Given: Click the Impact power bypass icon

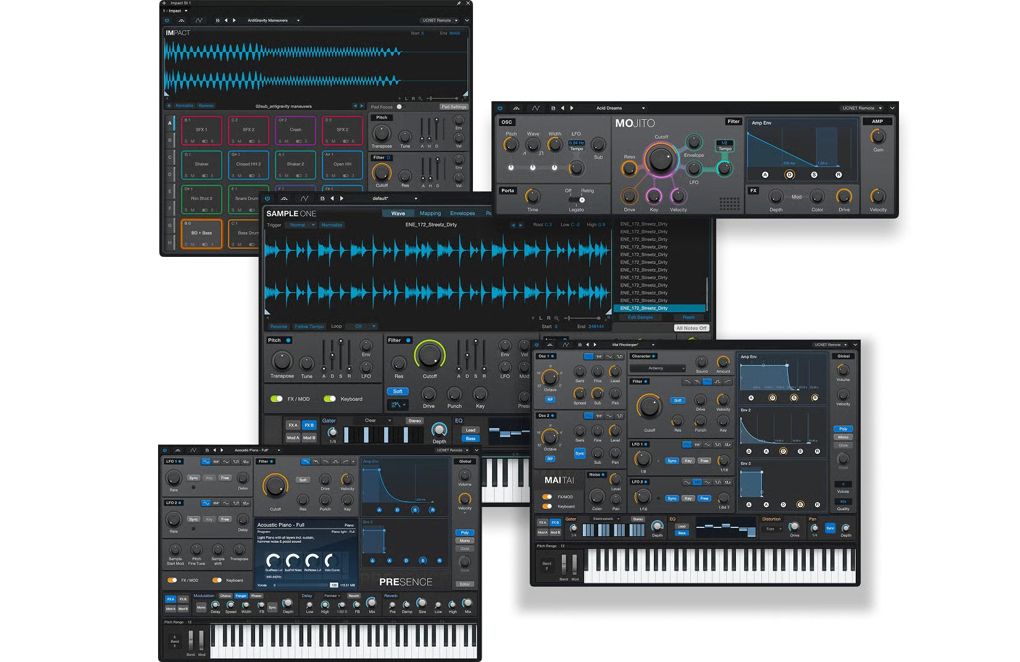Looking at the screenshot, I should (x=167, y=20).
